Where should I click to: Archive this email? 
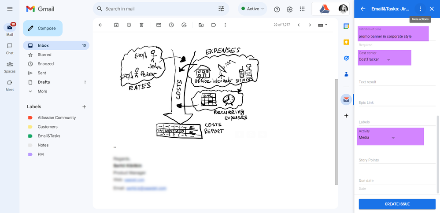coord(116,25)
